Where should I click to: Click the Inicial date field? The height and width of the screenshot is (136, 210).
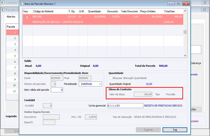(x=57, y=78)
